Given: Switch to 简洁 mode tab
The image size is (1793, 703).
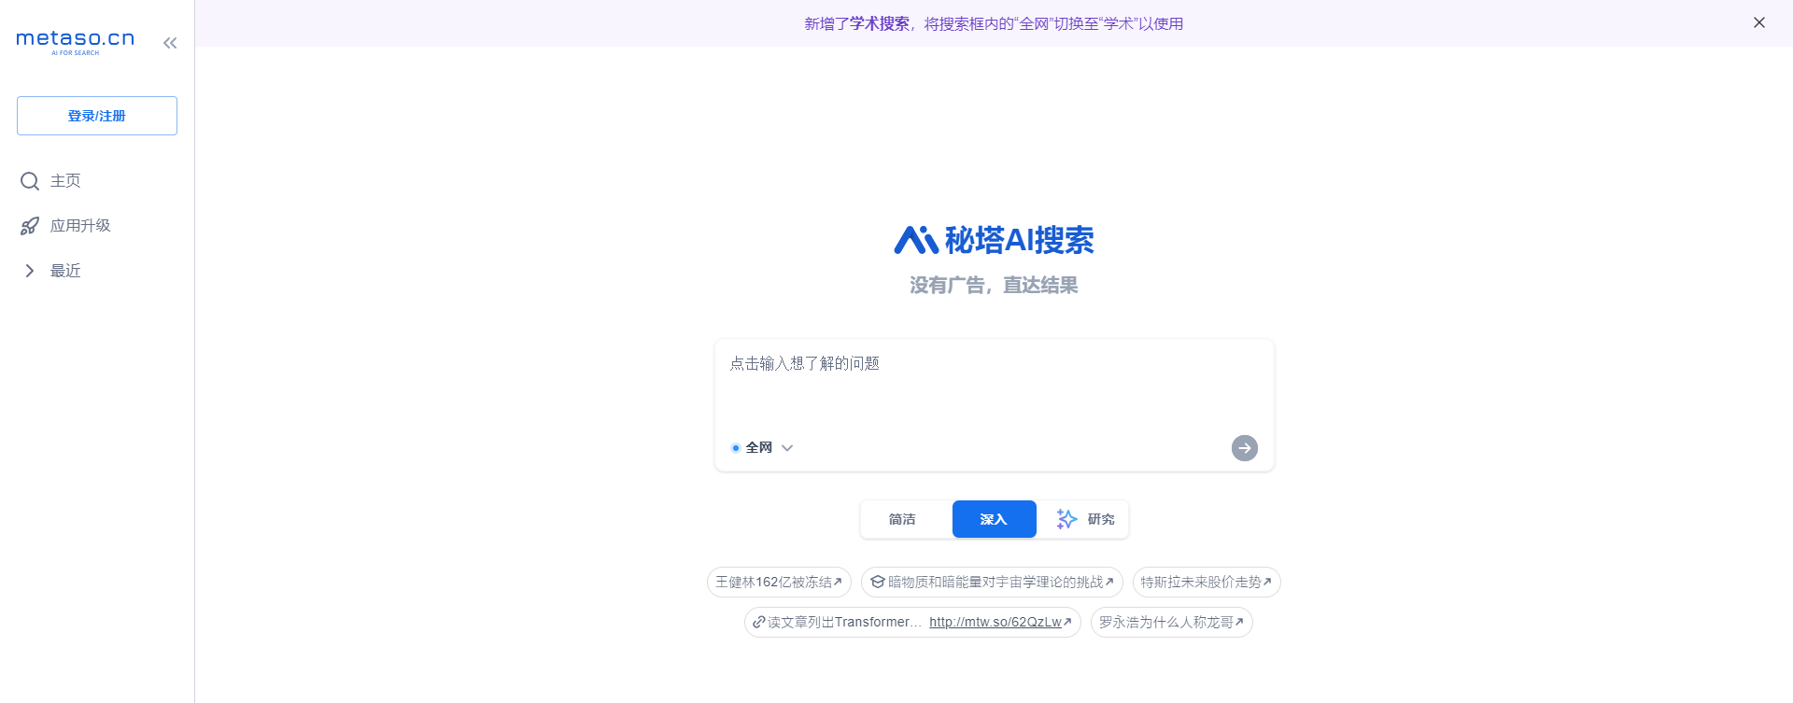Looking at the screenshot, I should [902, 519].
